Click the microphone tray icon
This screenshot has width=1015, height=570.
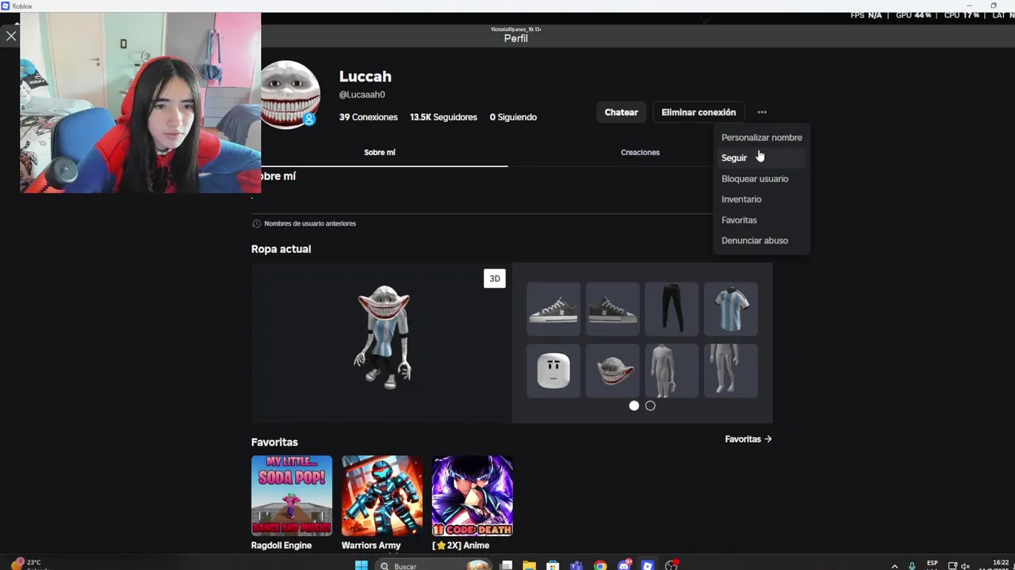[912, 566]
